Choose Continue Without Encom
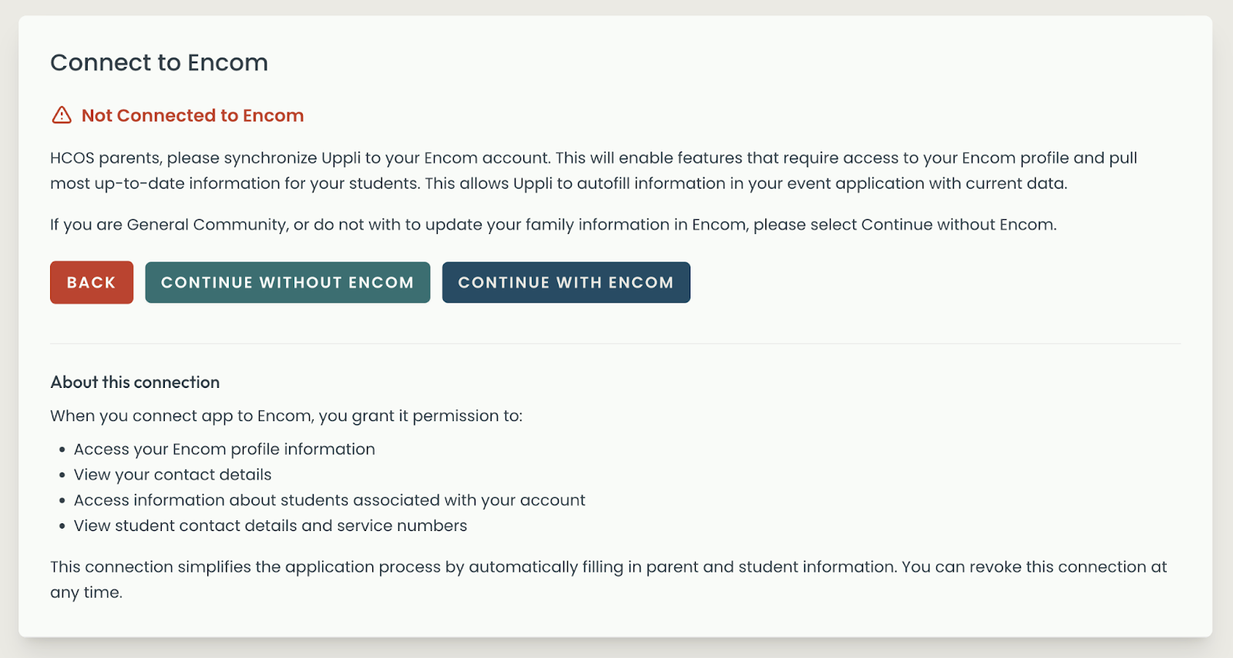1233x658 pixels. (x=287, y=282)
